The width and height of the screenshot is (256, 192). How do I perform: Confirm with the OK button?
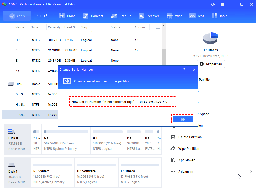click(x=183, y=119)
